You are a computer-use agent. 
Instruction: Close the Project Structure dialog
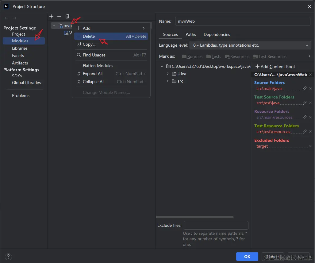pos(309,6)
